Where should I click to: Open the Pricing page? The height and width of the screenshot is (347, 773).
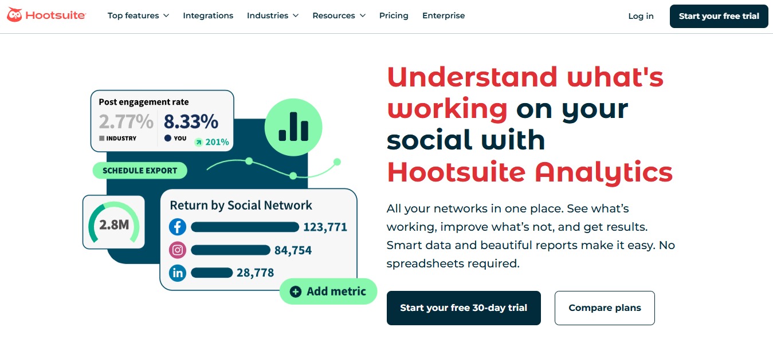(x=394, y=15)
